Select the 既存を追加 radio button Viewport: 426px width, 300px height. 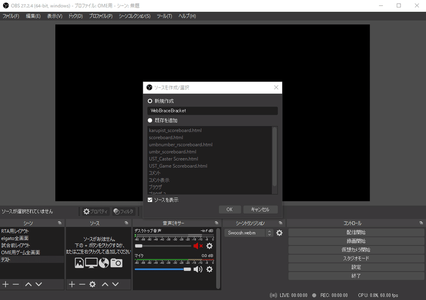pos(150,120)
